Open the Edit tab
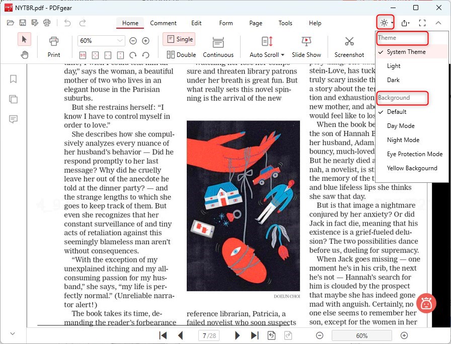Screen dimensions: 451x344 click(196, 23)
